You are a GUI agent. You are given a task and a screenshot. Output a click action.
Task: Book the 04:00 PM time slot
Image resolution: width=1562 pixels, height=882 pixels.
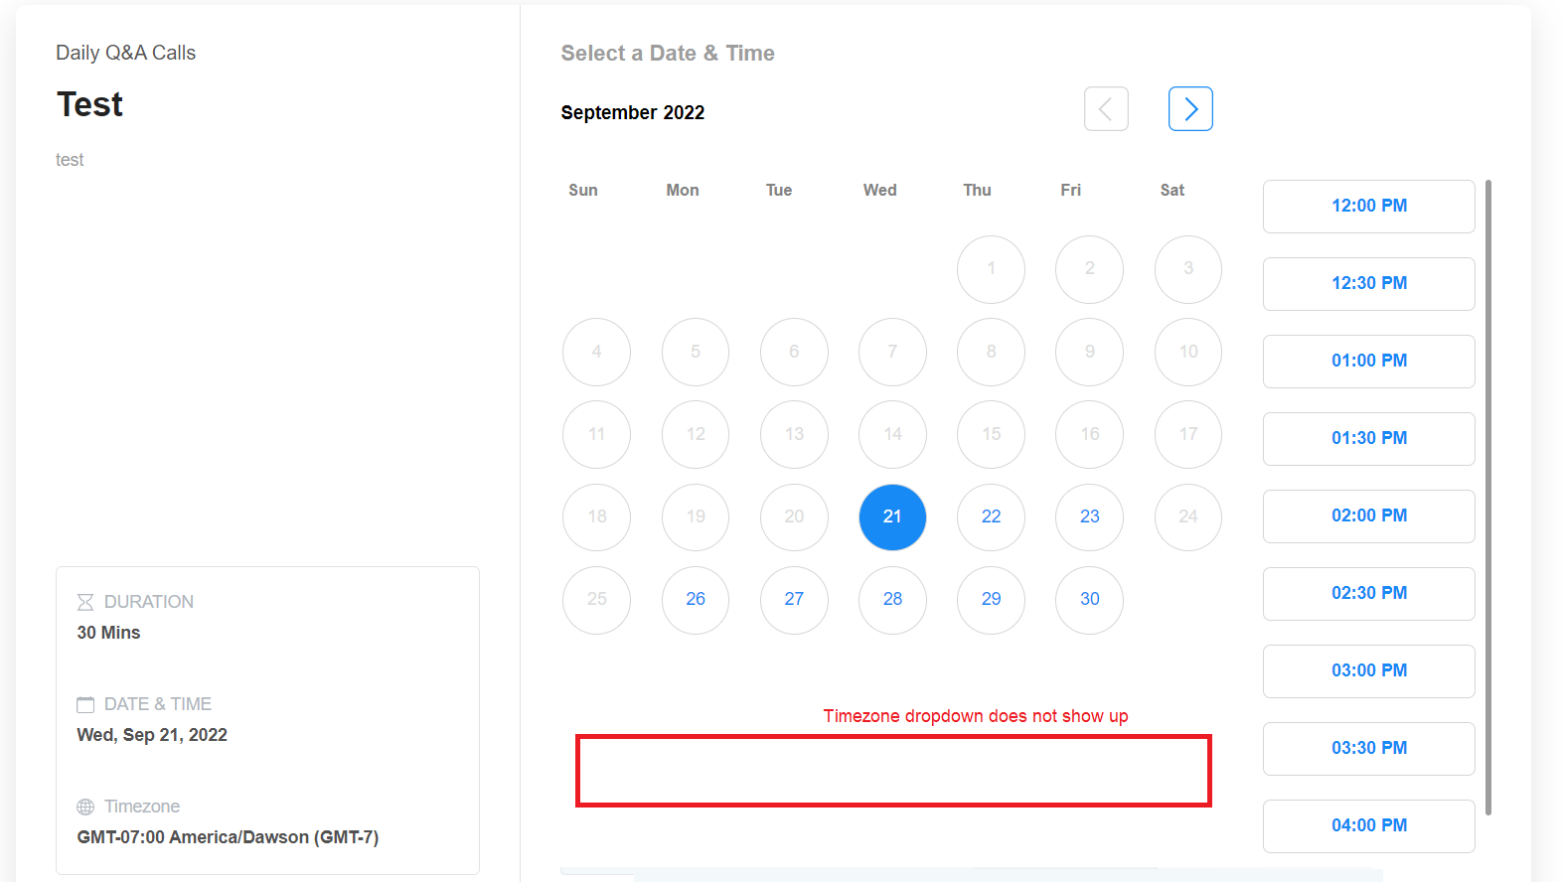1368,825
